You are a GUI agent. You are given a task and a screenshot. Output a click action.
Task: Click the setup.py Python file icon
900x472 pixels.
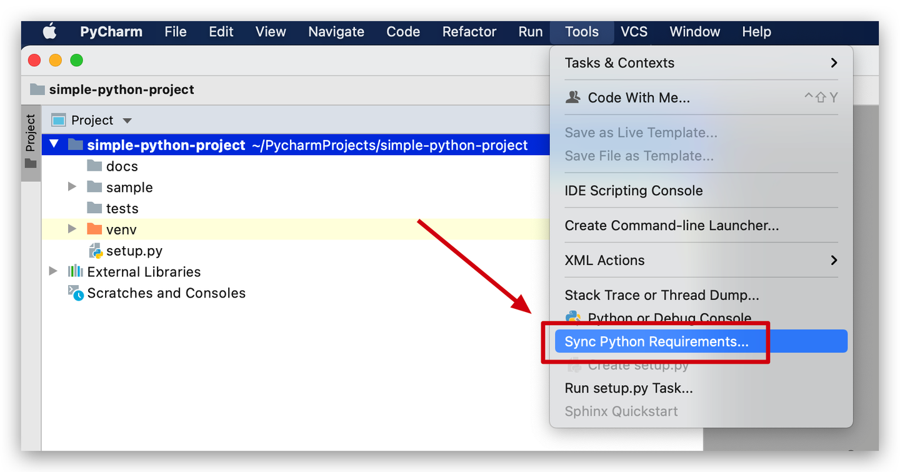(96, 251)
